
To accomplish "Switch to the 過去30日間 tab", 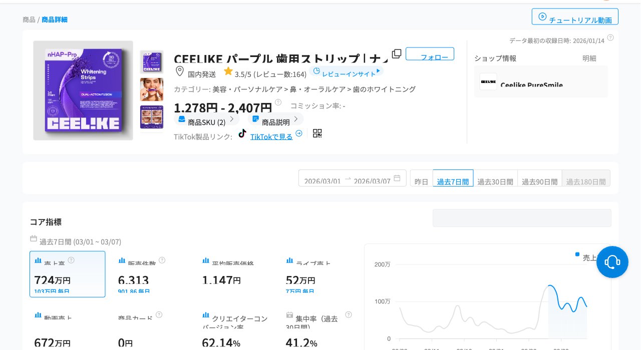I will 495,181.
